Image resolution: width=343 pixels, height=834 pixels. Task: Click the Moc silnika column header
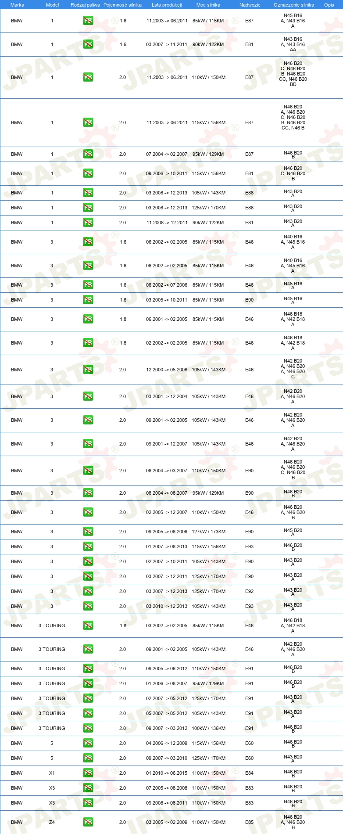click(208, 5)
